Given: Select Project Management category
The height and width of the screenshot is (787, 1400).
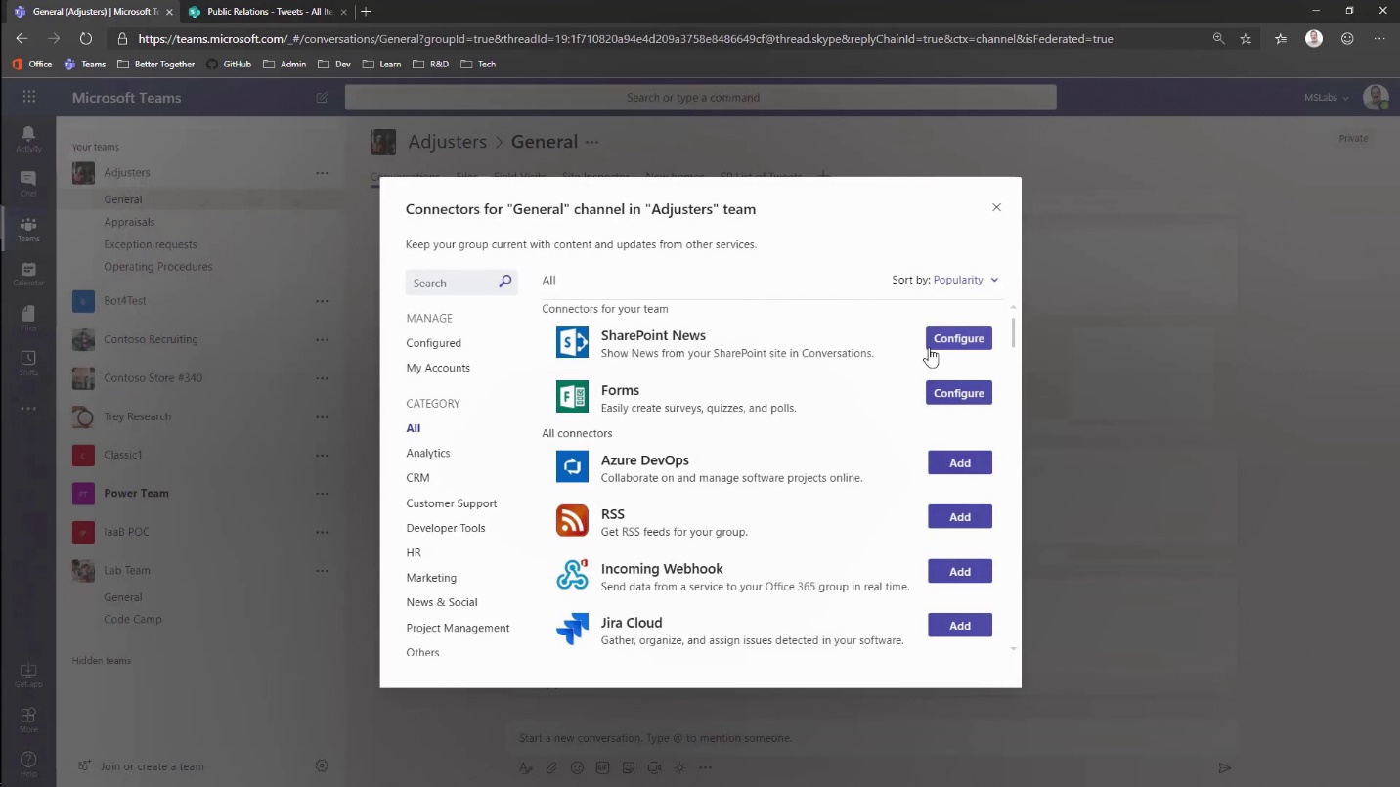Looking at the screenshot, I should point(458,628).
